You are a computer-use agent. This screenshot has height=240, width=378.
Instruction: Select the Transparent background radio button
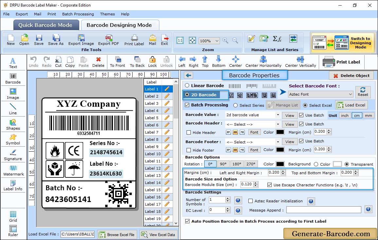(x=347, y=164)
